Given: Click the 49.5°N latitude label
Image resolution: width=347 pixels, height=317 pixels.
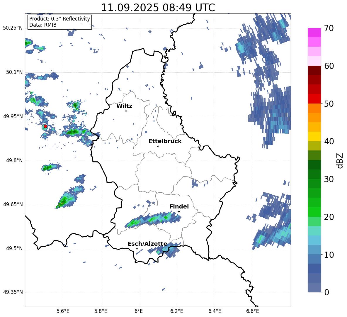Looking at the screenshot, I should click(14, 248).
